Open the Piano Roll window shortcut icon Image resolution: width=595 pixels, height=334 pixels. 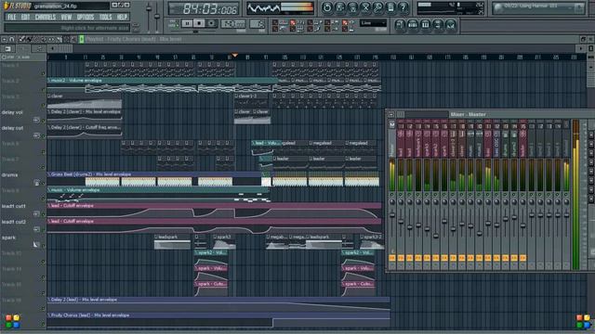coord(425,25)
